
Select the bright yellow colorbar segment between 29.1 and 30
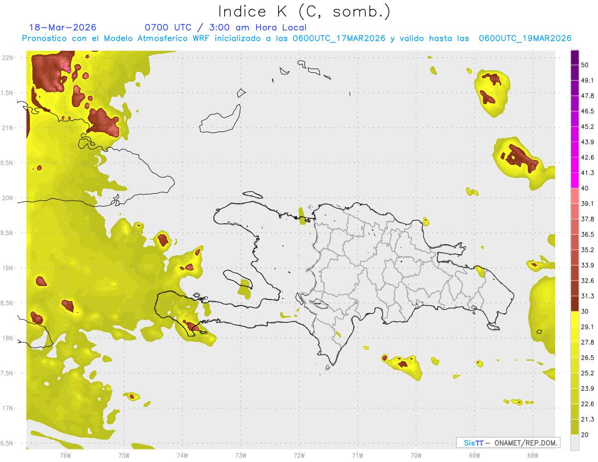click(575, 319)
